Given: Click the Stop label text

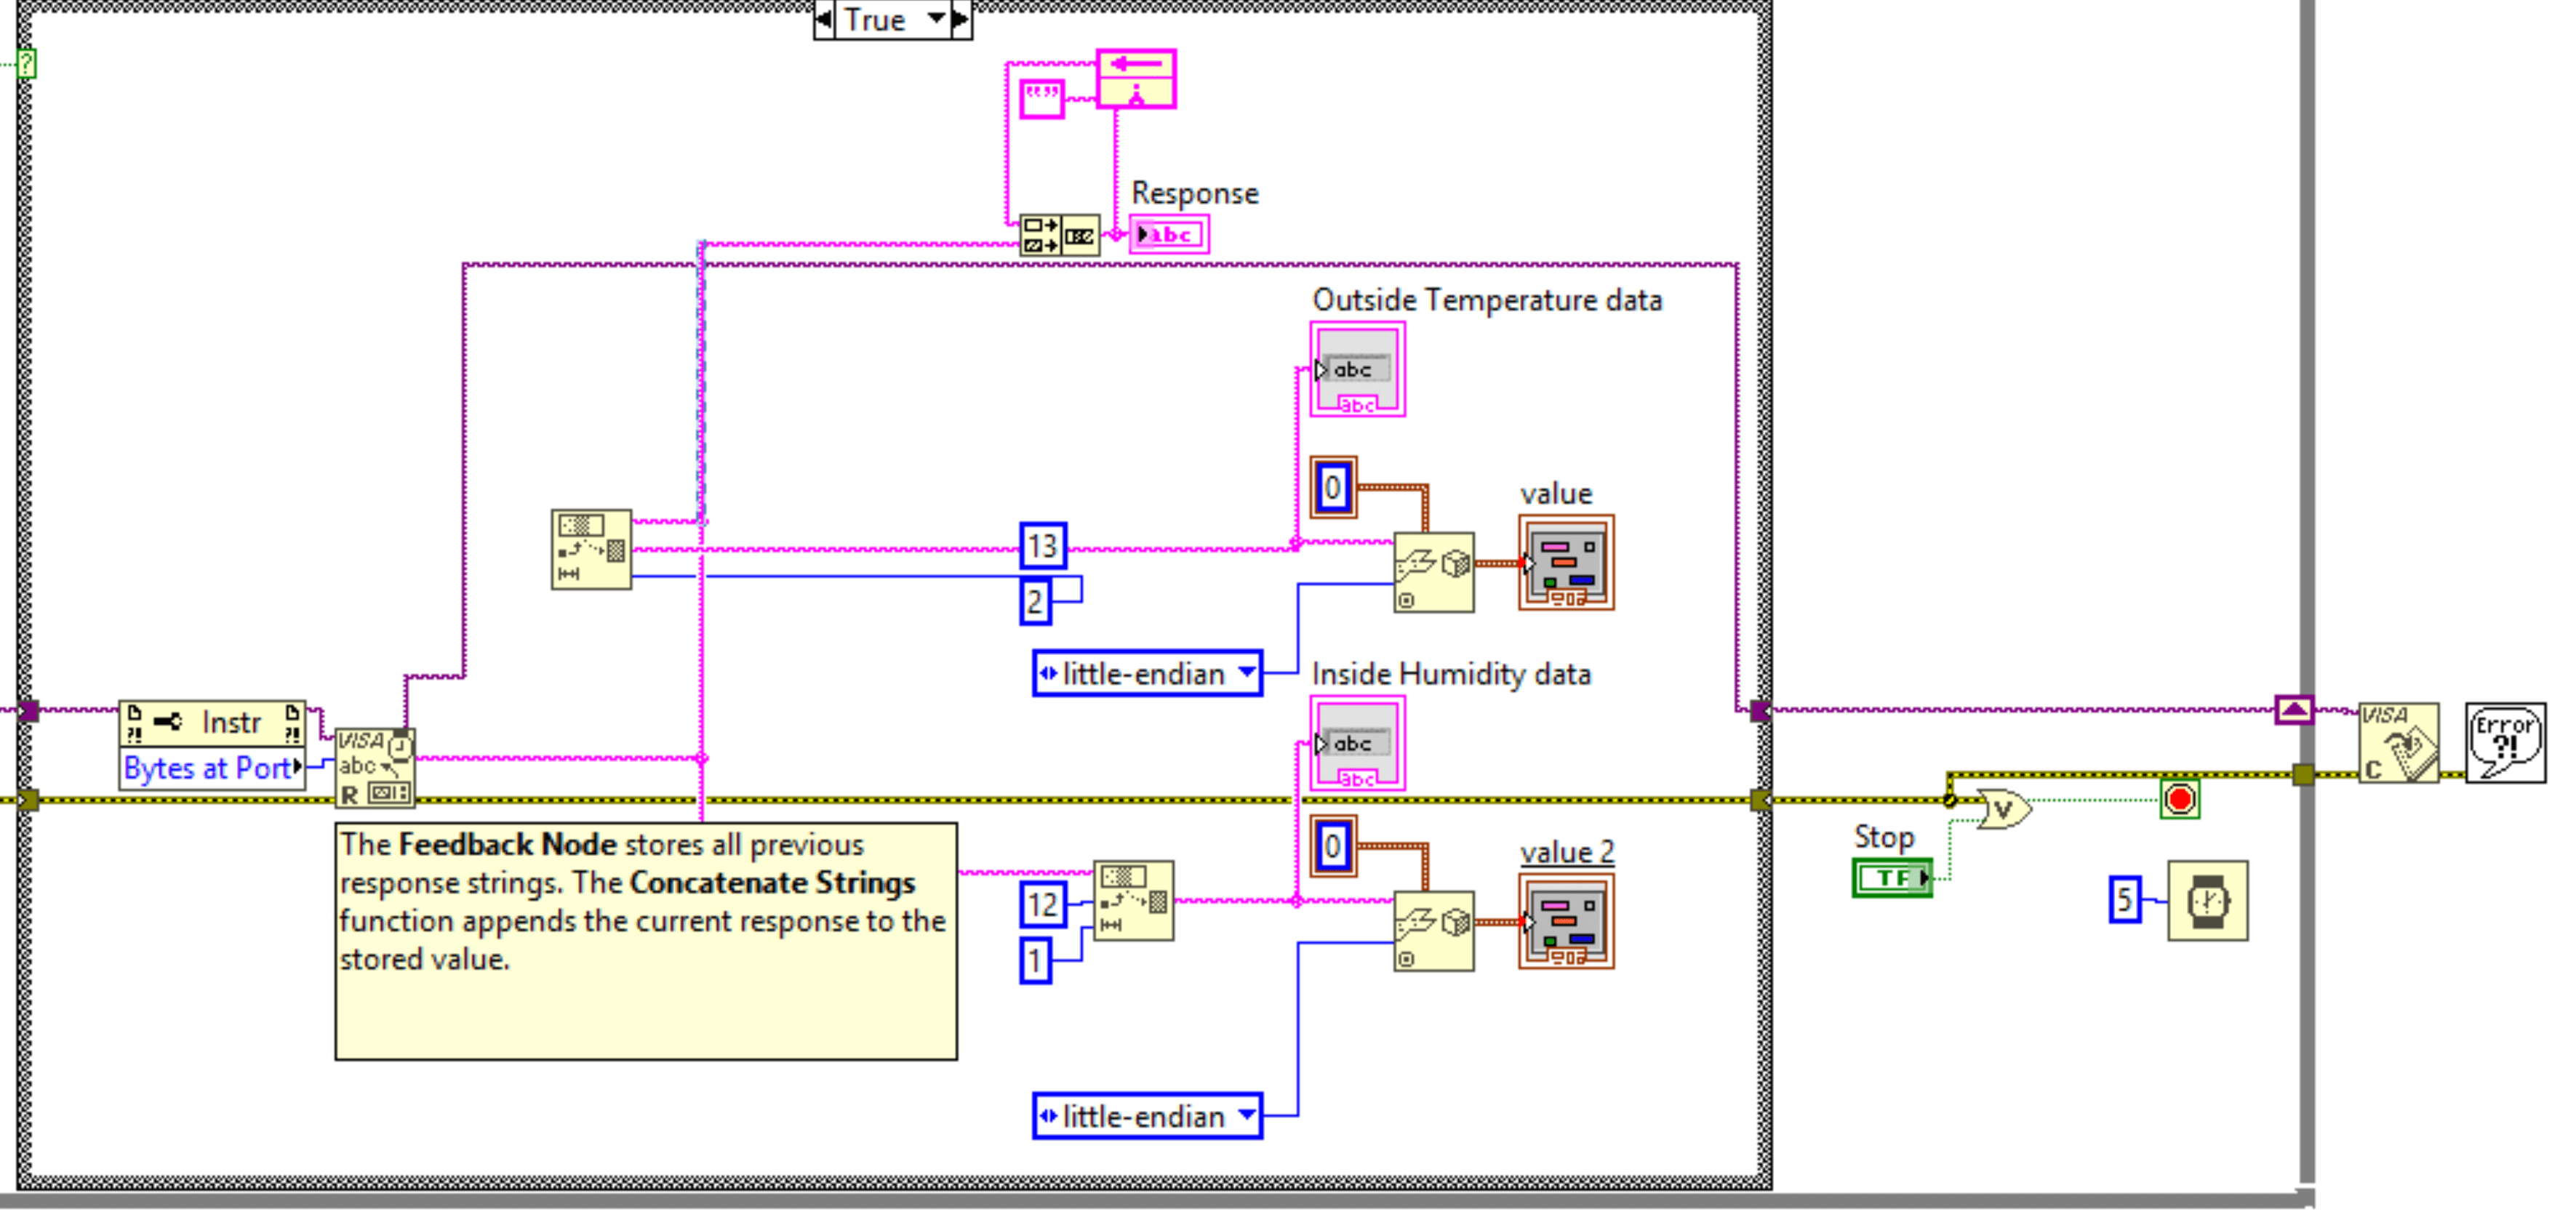Looking at the screenshot, I should (1884, 837).
